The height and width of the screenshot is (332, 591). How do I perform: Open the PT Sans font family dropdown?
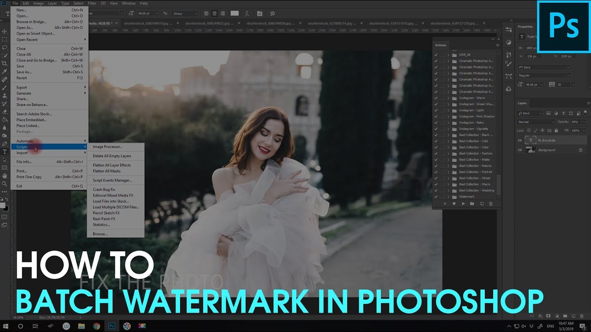544,67
